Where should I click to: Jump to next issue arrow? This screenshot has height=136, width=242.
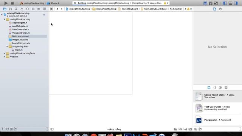[191, 9]
